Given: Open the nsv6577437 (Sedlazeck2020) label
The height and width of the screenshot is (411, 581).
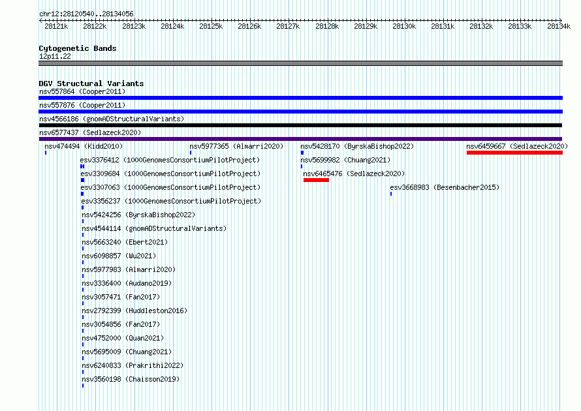Looking at the screenshot, I should 90,132.
